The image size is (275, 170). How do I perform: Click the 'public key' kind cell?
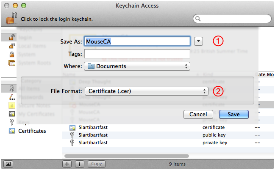(214, 135)
